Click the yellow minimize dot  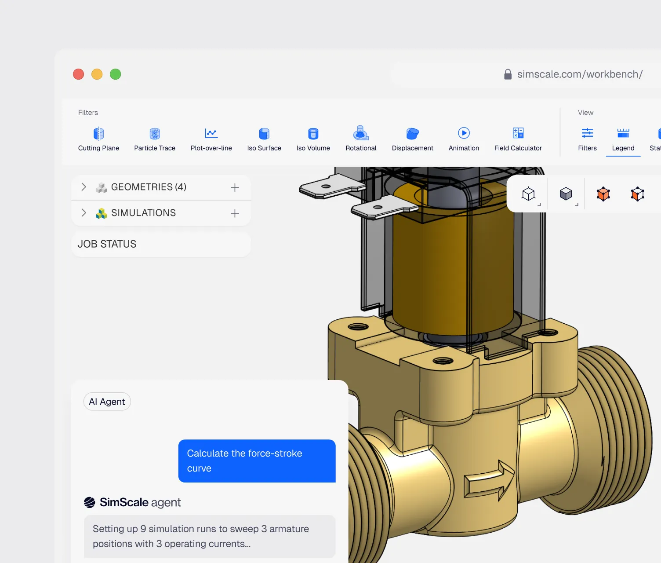point(97,74)
